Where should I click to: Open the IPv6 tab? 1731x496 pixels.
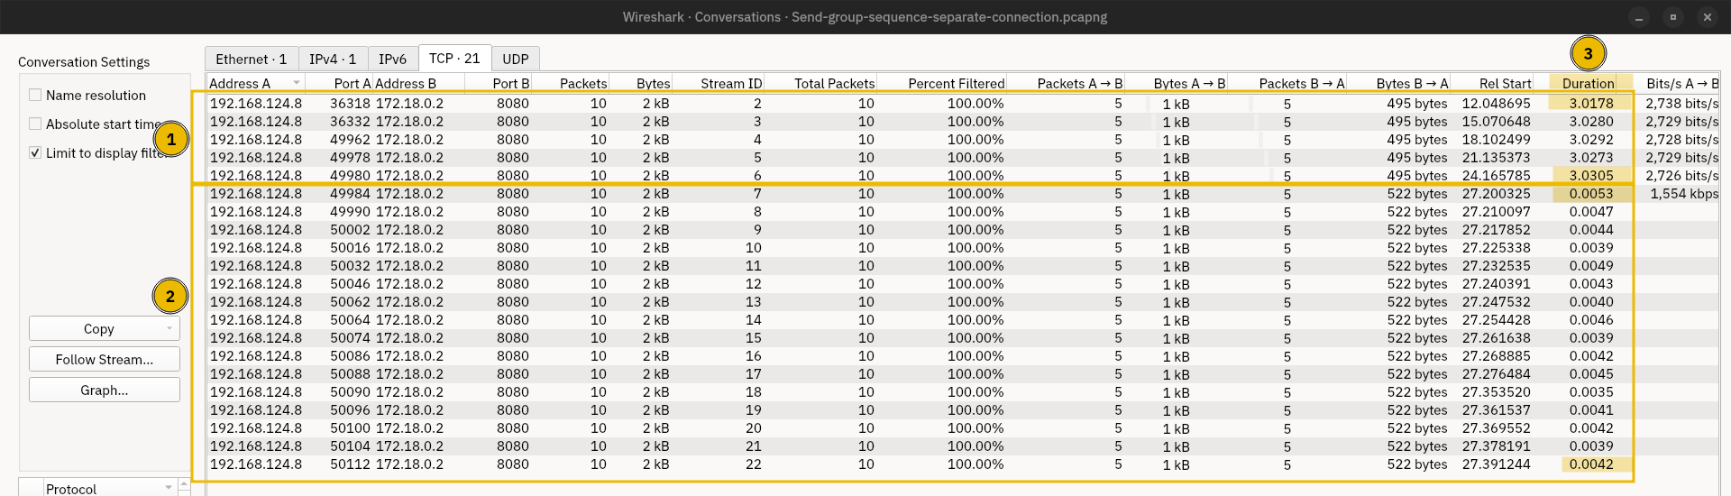click(393, 59)
